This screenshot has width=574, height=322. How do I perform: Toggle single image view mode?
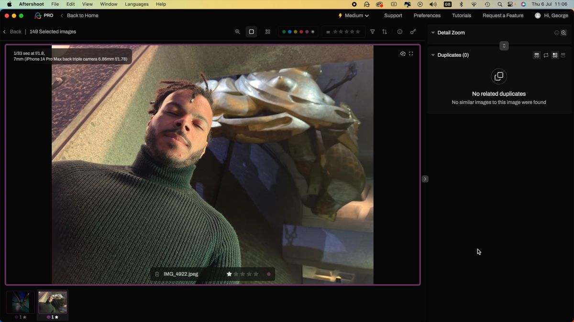(x=251, y=31)
